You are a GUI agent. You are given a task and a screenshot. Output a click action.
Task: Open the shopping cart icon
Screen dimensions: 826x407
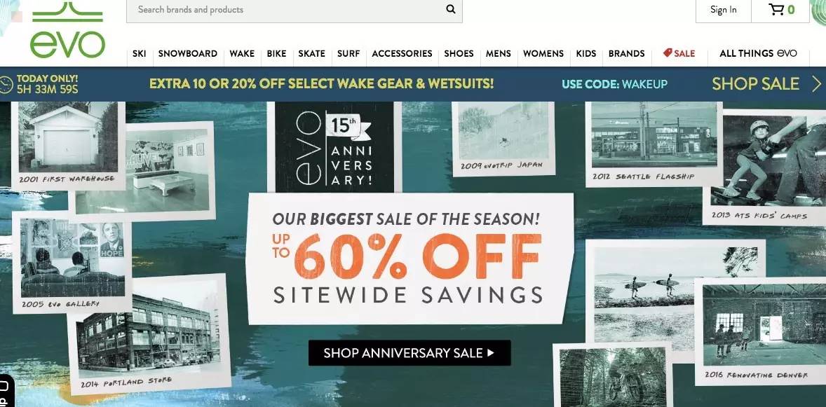coord(776,10)
